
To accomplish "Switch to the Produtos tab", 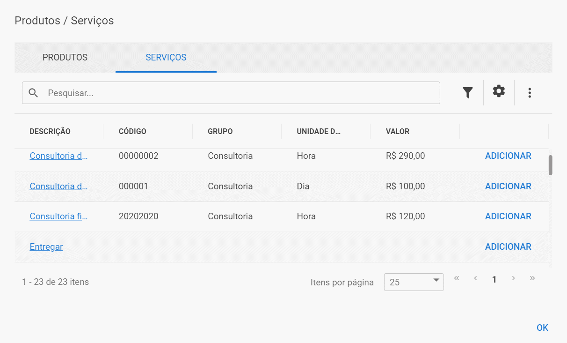I will [x=65, y=58].
